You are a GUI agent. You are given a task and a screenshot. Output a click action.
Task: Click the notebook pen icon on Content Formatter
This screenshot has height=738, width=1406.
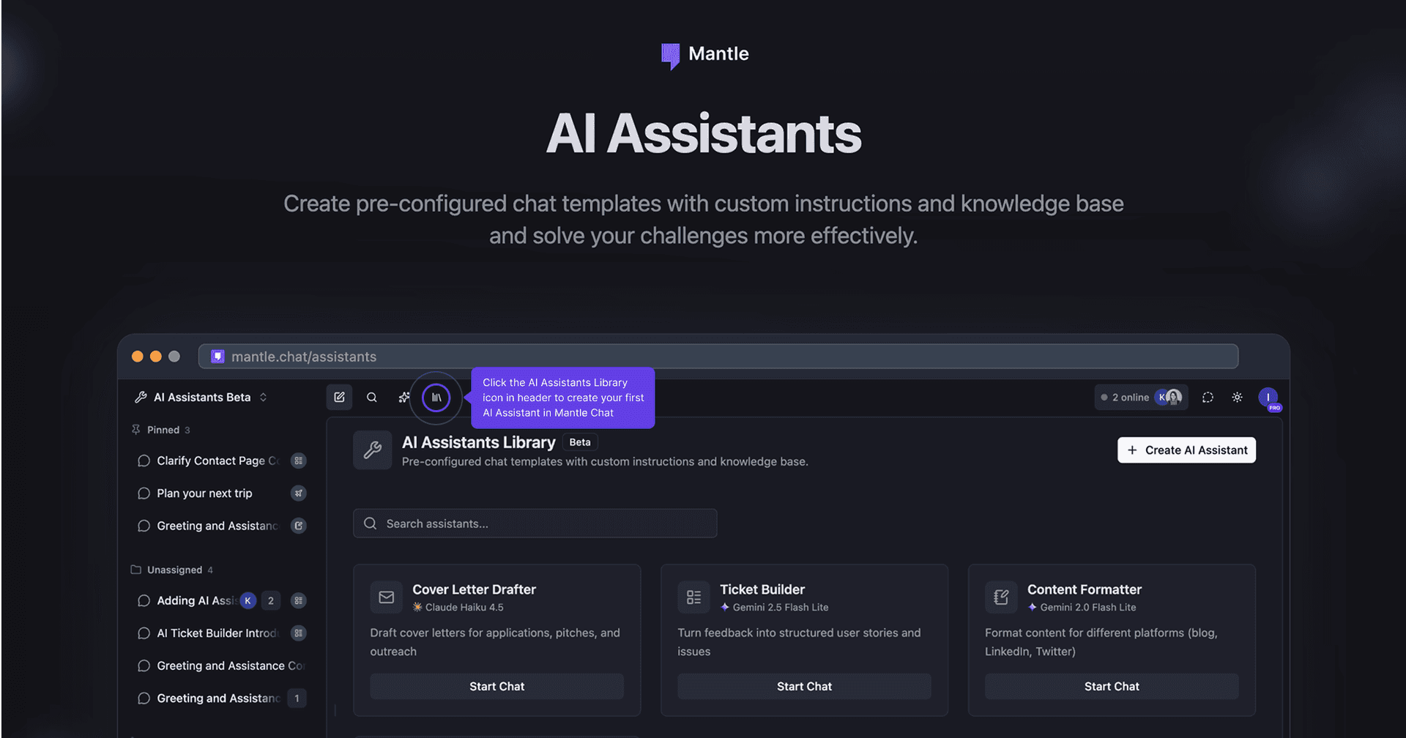tap(1001, 597)
